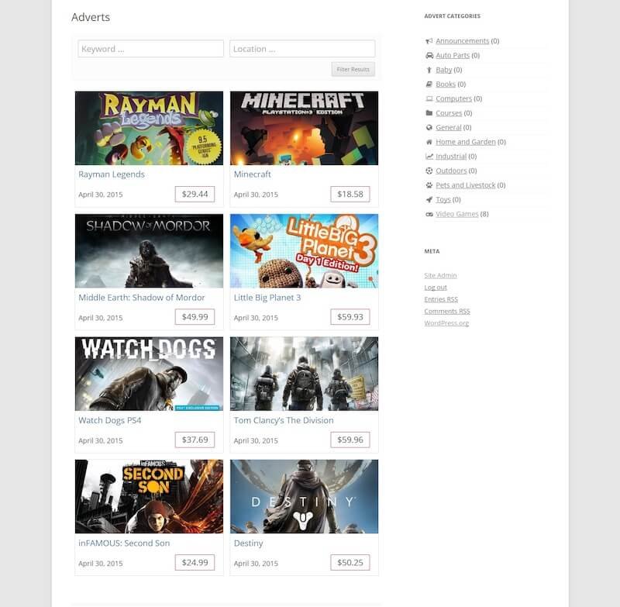Open the Video Games category
Screen dimensions: 620x607
pyautogui.click(x=456, y=214)
